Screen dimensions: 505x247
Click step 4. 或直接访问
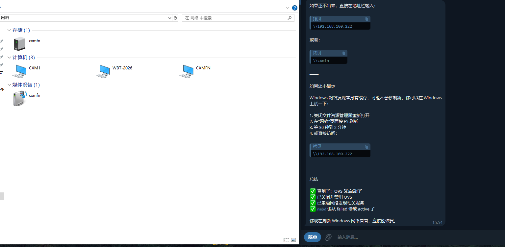coord(323,133)
